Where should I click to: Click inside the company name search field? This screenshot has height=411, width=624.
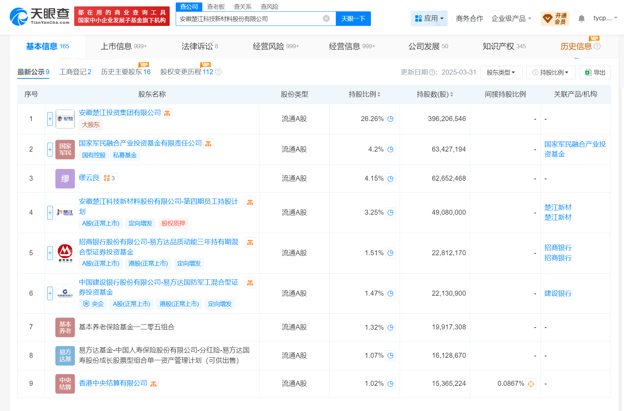tap(248, 18)
